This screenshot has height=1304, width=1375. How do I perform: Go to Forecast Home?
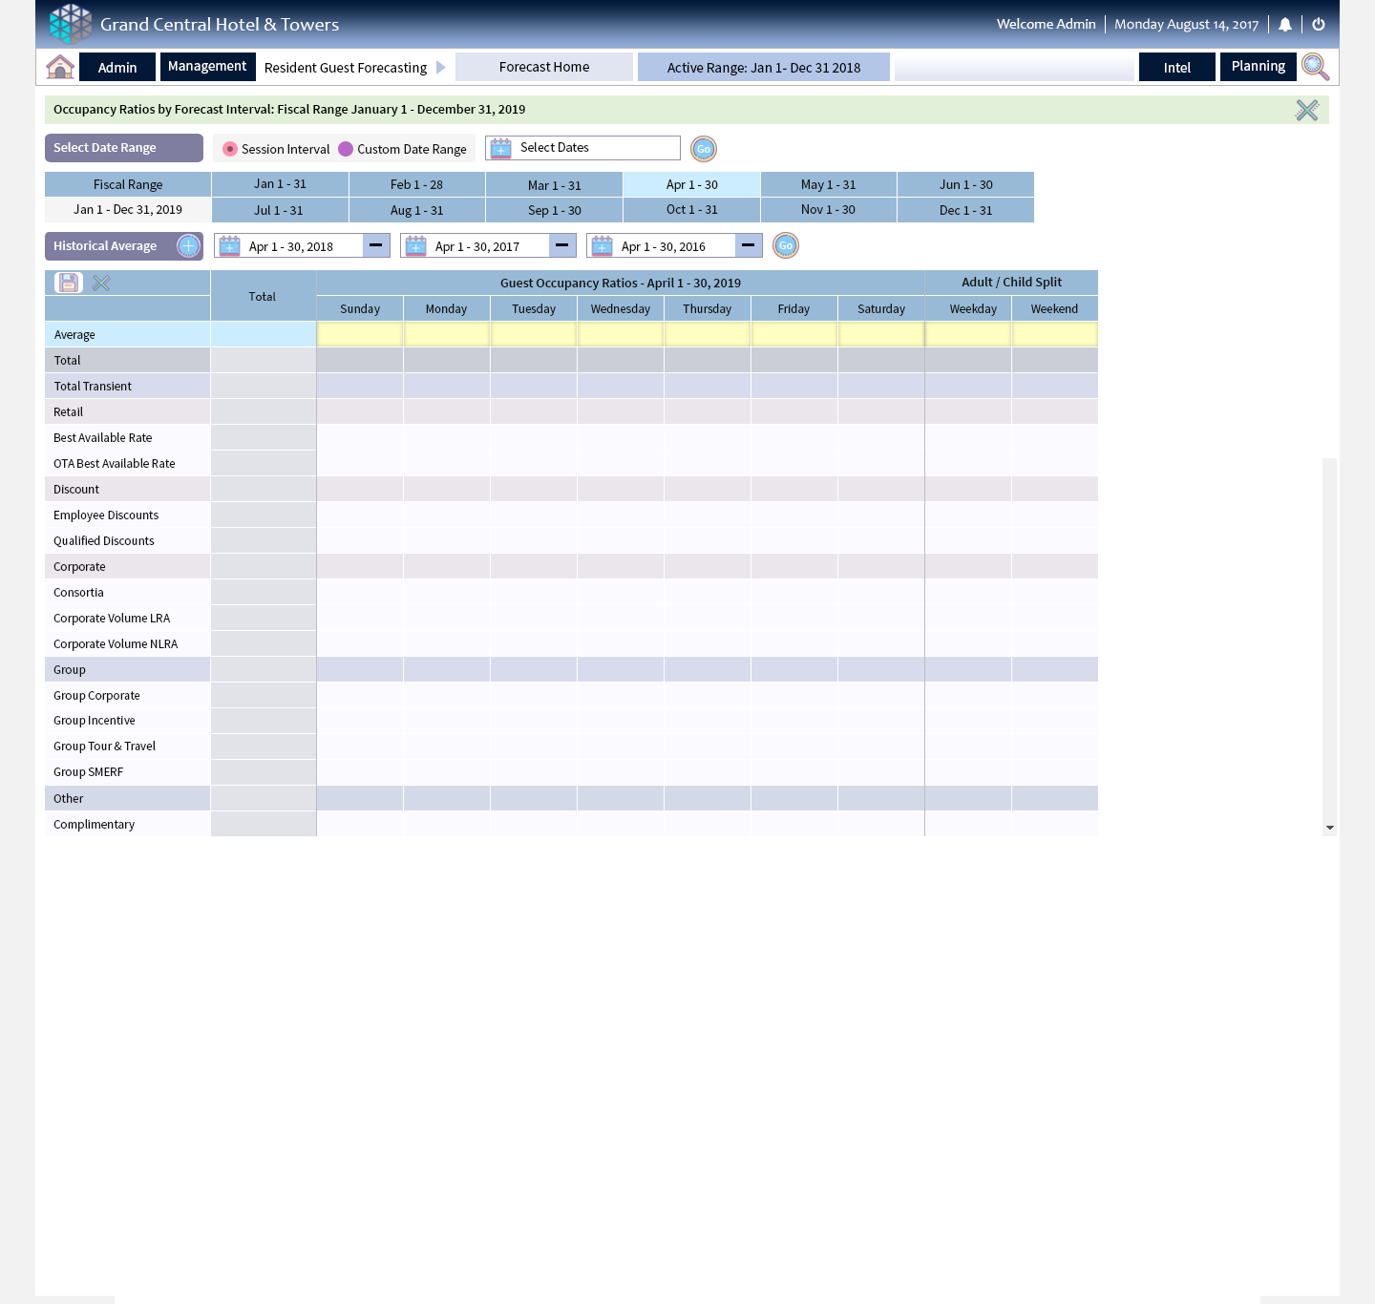[x=544, y=67]
